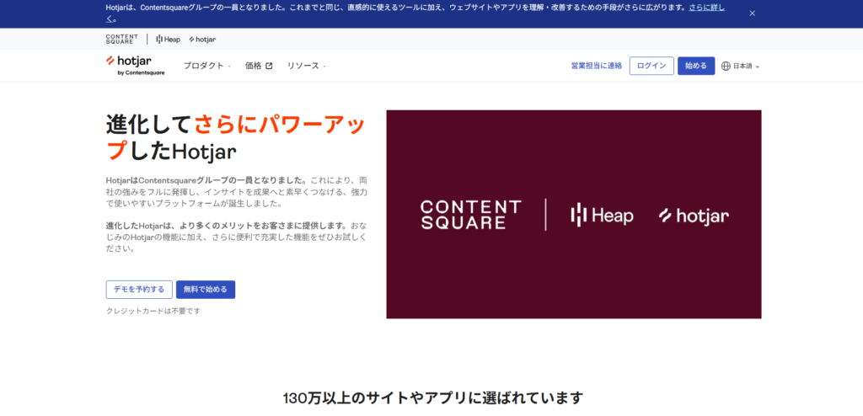Click the 無料で始める button

click(x=206, y=290)
